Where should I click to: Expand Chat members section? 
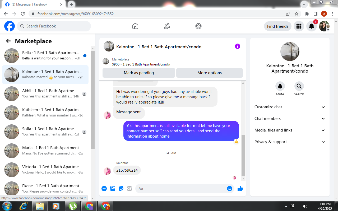[290, 119]
